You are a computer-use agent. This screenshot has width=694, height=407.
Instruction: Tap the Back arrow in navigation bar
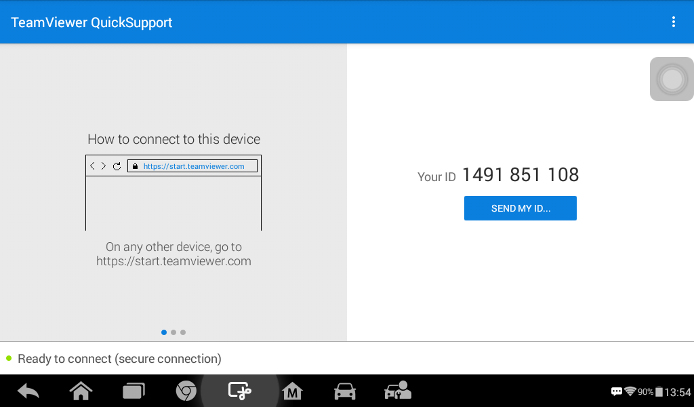28,391
